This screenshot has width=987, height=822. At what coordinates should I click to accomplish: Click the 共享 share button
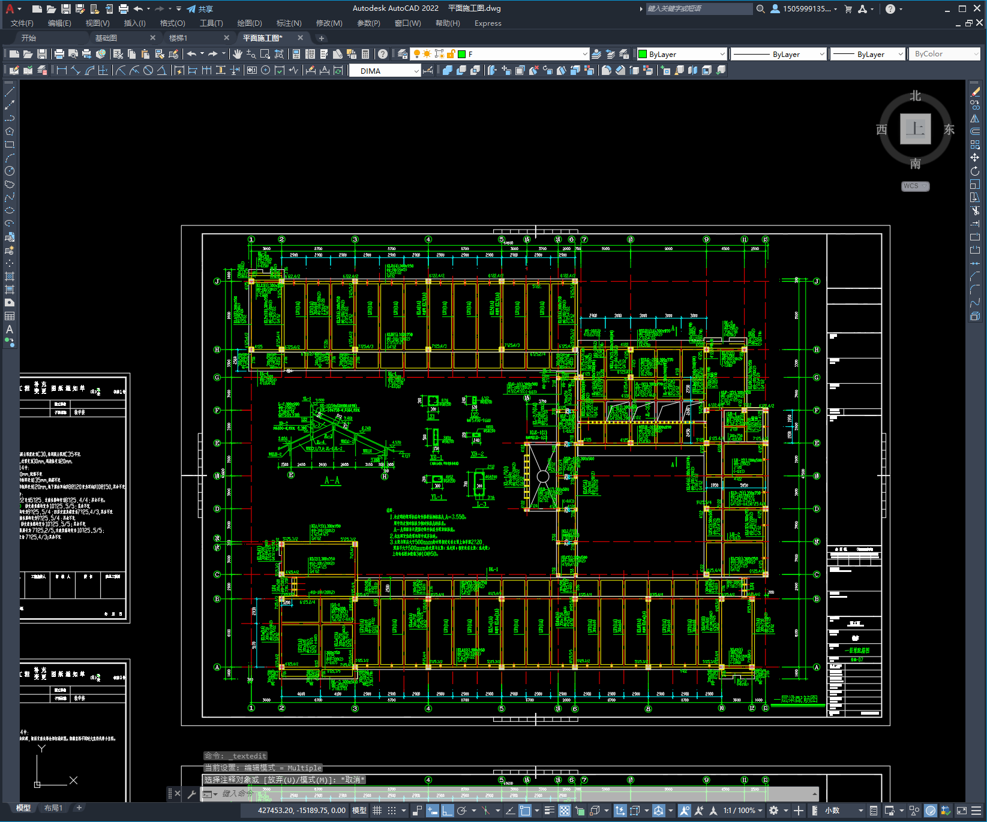coord(200,9)
